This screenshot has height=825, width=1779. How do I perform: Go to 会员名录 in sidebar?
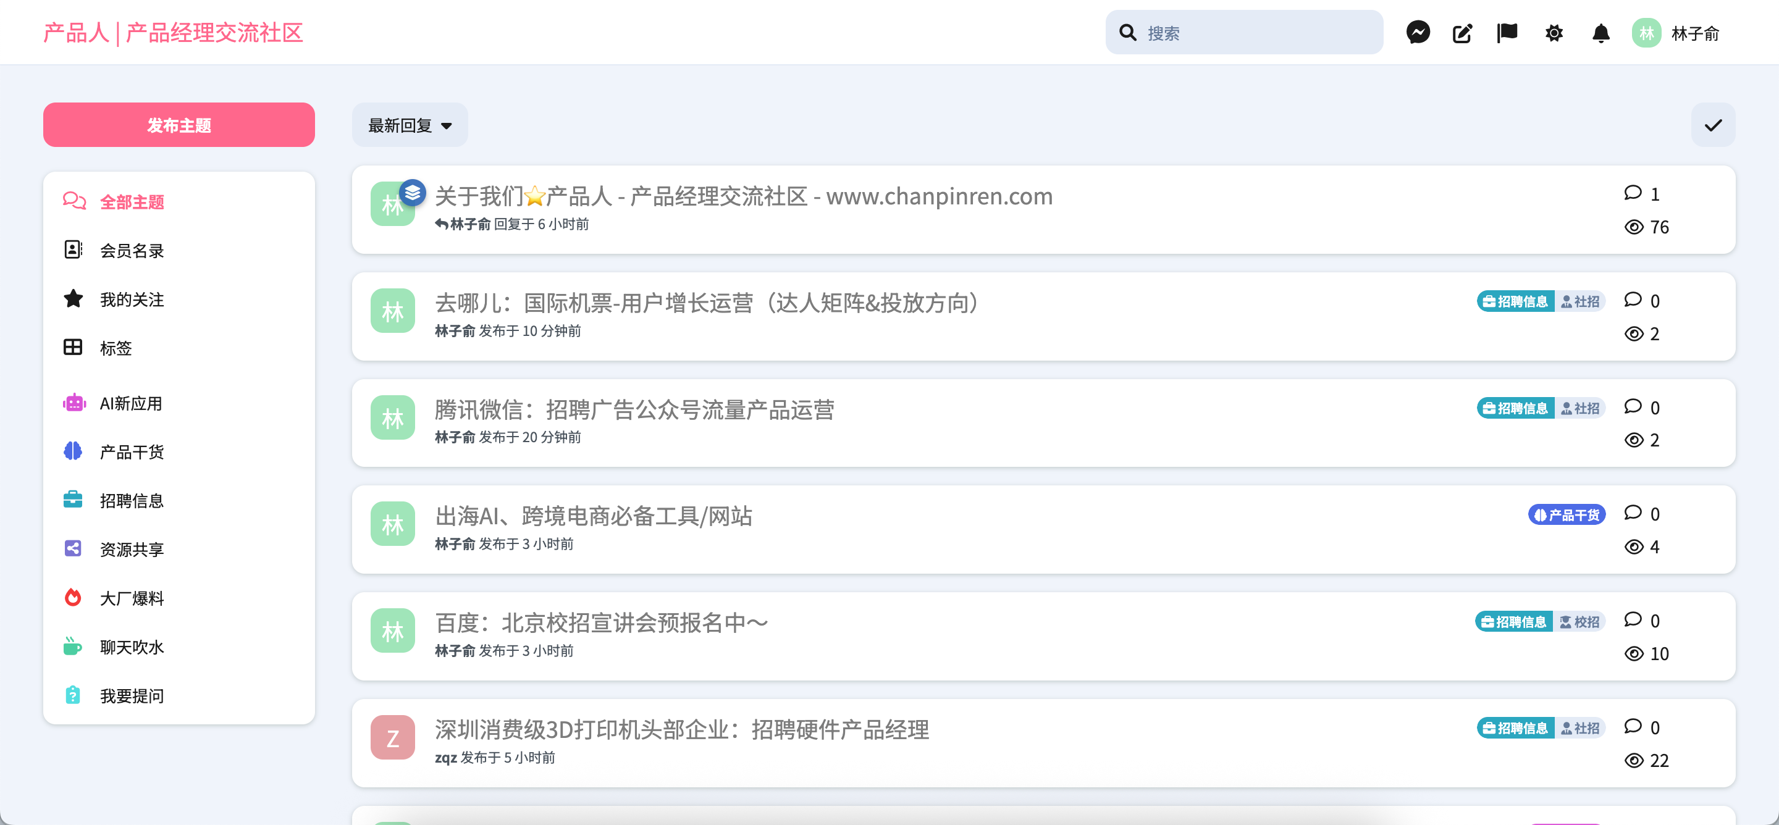click(x=131, y=251)
